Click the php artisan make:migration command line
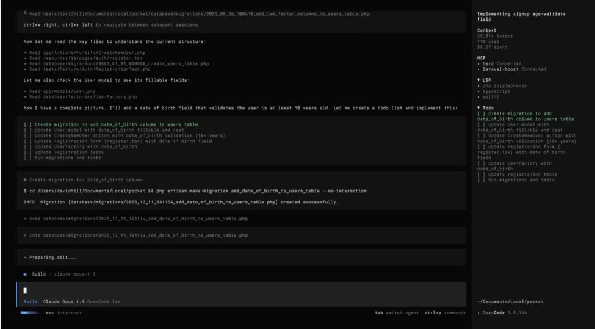595x329 pixels. pyautogui.click(x=195, y=191)
